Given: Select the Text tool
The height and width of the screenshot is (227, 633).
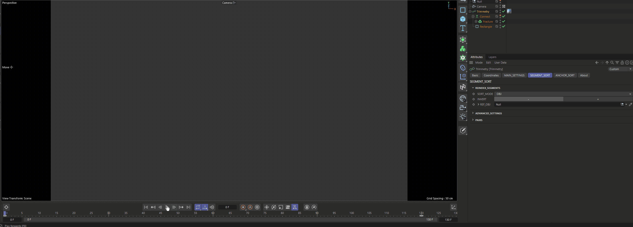Looking at the screenshot, I should click(463, 28).
